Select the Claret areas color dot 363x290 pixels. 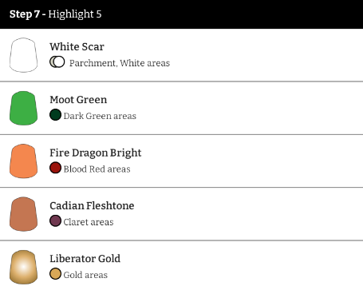pyautogui.click(x=55, y=221)
